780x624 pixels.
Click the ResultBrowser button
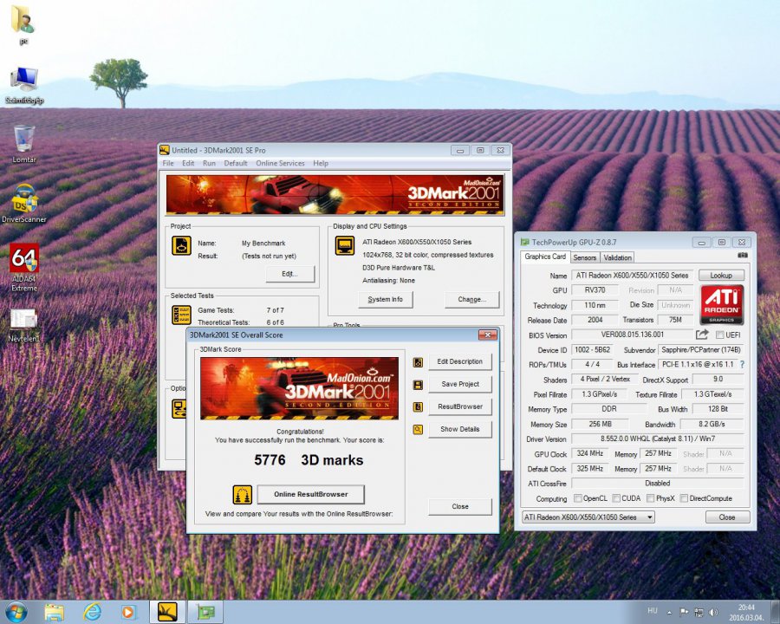(x=459, y=406)
